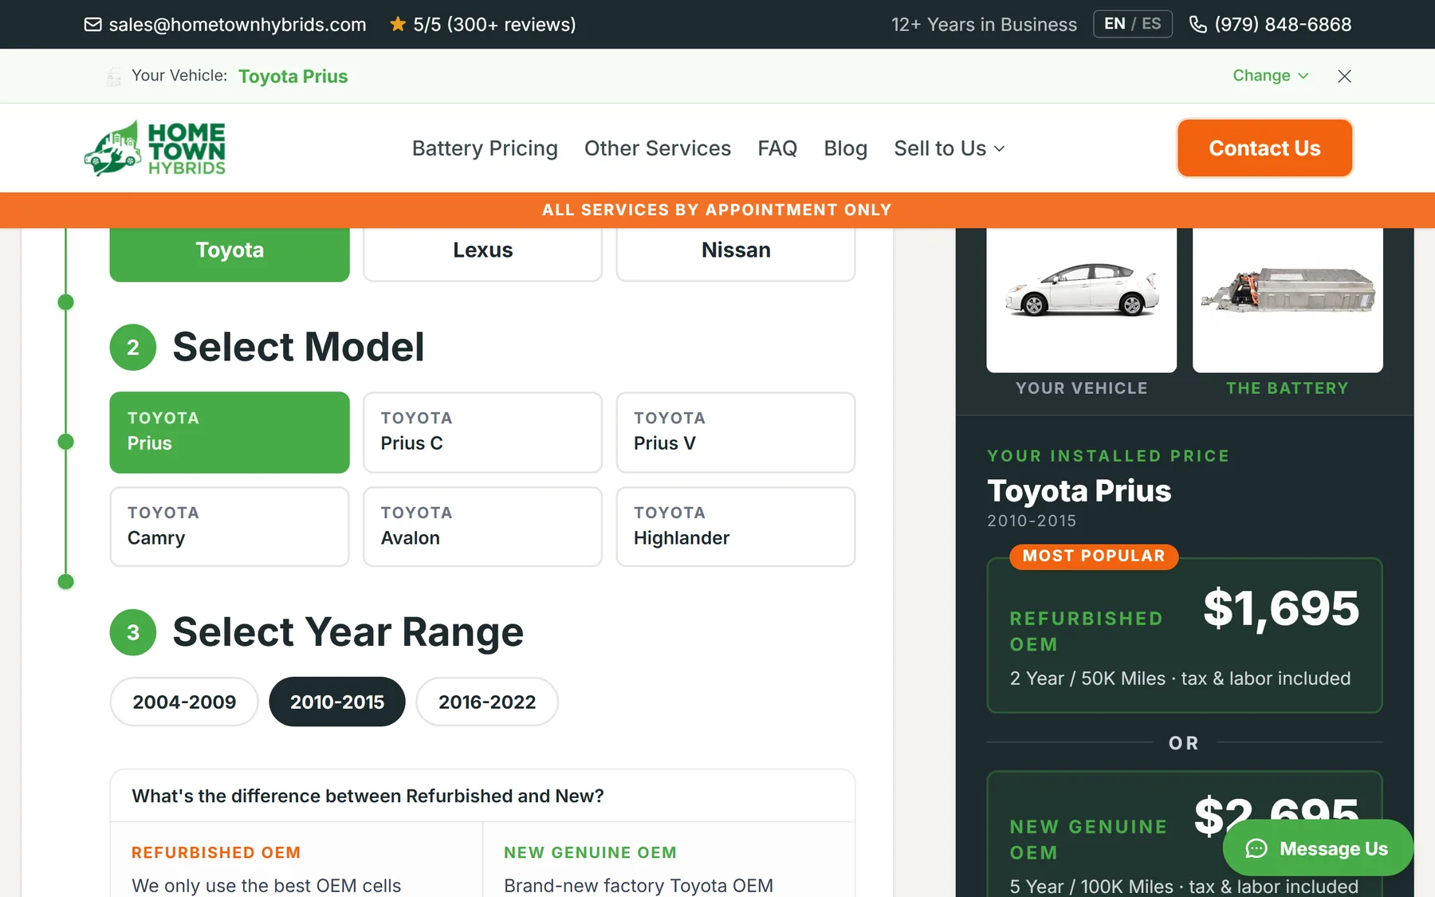Open Other Services menu item
This screenshot has width=1435, height=897.
click(658, 148)
